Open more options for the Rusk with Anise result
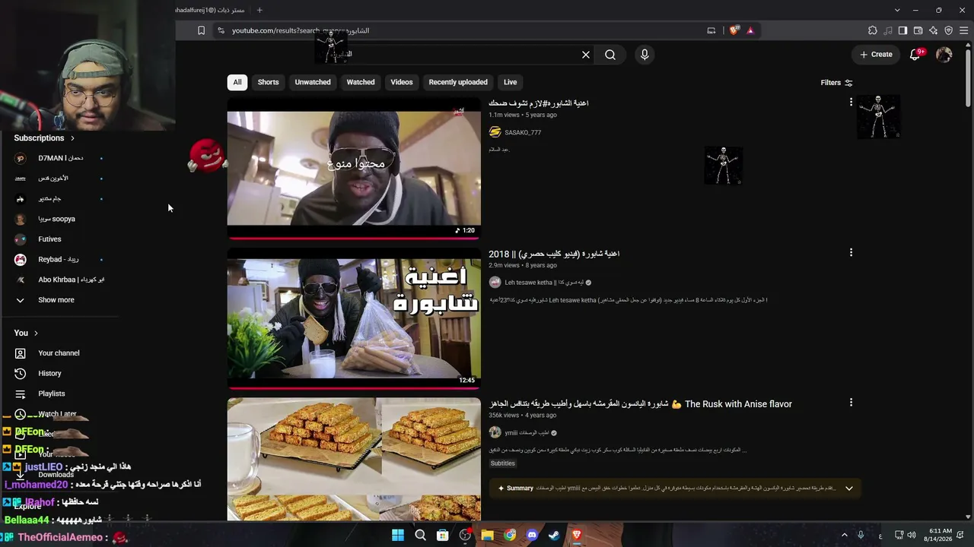This screenshot has width=974, height=547. click(x=851, y=403)
